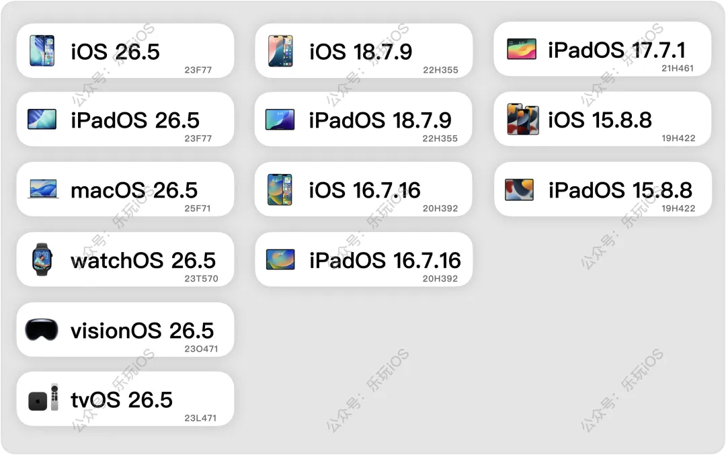The height and width of the screenshot is (455, 726).
Task: Click the iPad icon beside iPadOS 26.5
Action: 42,119
